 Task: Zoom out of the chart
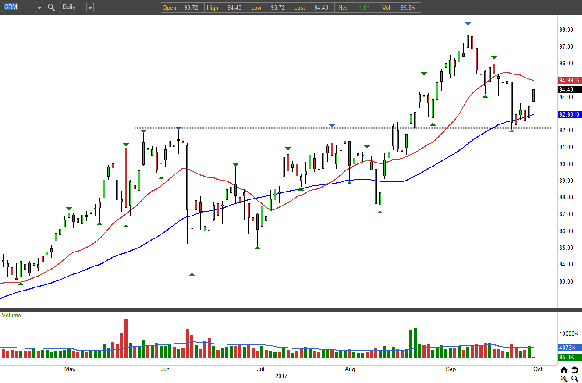[x=574, y=378]
